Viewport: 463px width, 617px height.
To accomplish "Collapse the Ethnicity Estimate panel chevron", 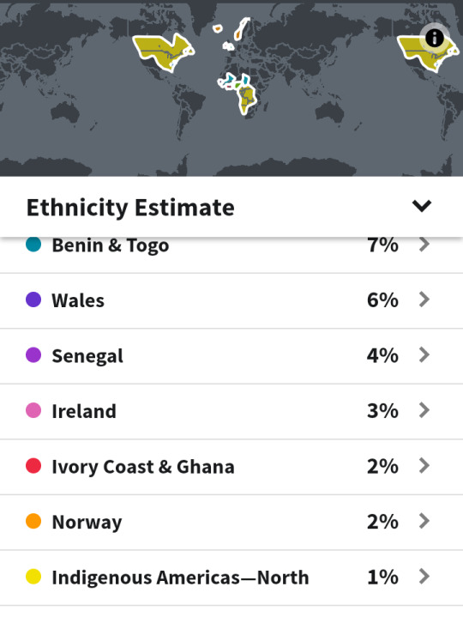I will [422, 206].
